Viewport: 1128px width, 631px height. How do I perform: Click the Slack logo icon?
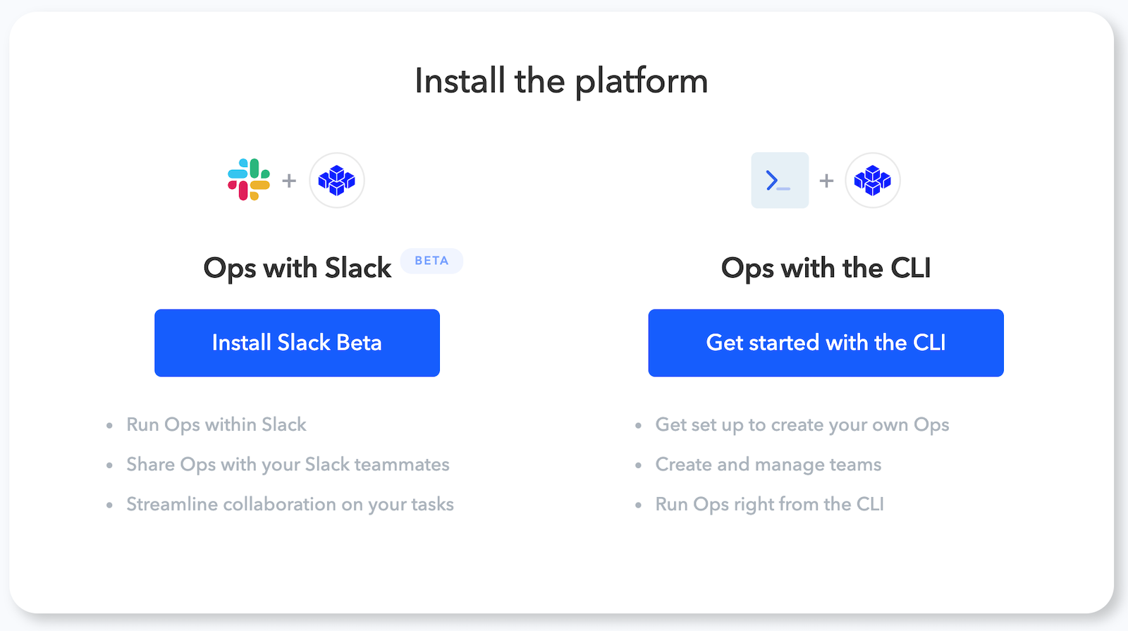[x=249, y=180]
